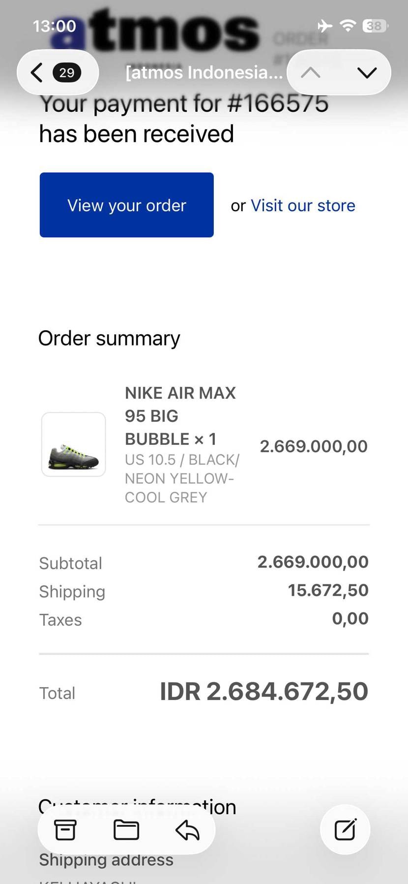
Task: Tap the Order summary heading
Action: pyautogui.click(x=109, y=339)
